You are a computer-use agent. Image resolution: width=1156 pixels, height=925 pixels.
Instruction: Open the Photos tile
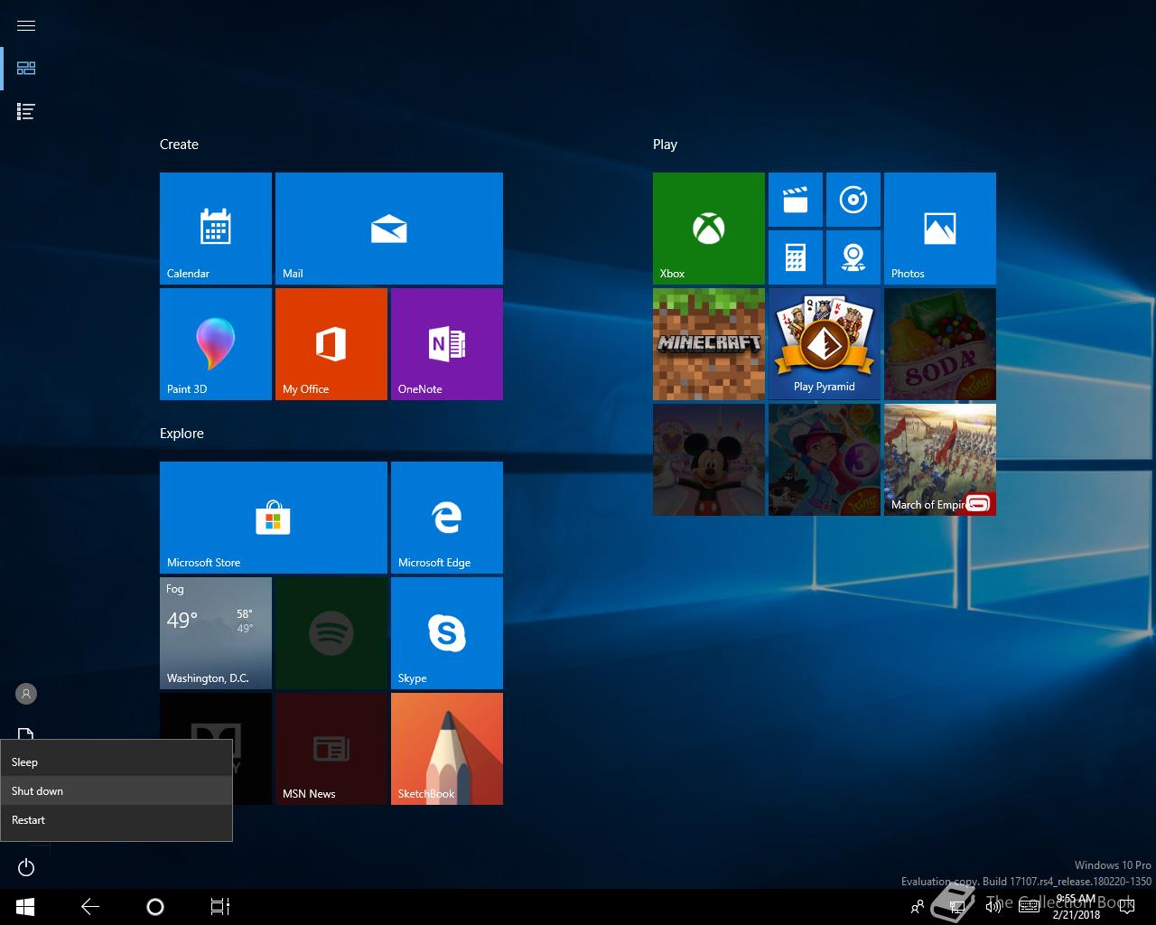940,229
